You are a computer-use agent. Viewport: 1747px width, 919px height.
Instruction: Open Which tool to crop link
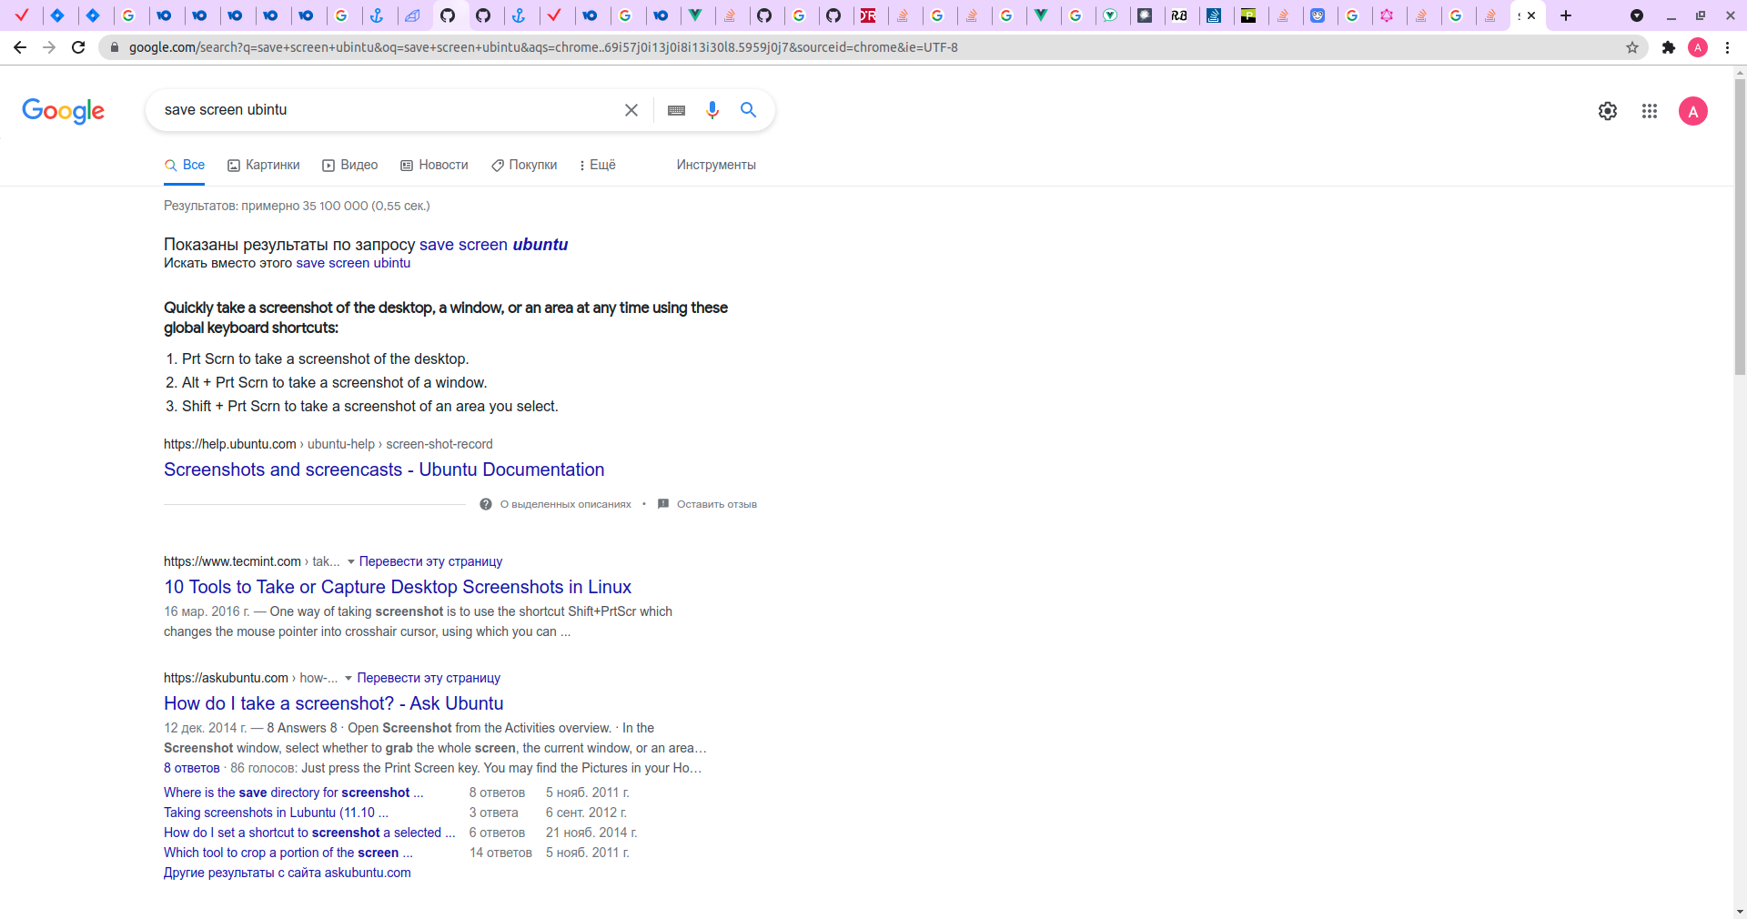(288, 853)
